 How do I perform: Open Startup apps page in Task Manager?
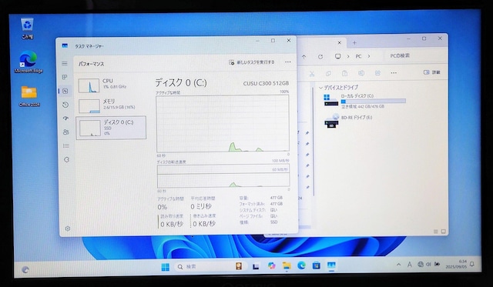pyautogui.click(x=65, y=118)
